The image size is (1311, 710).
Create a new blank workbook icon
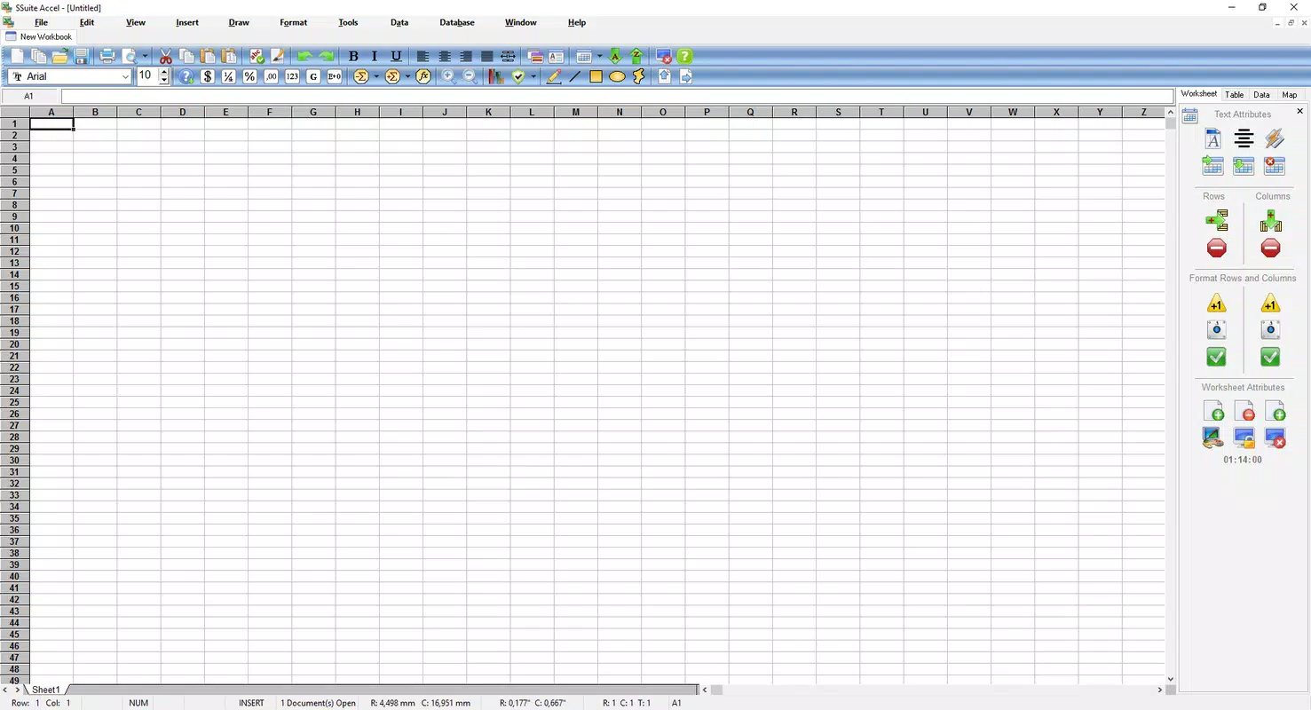(x=17, y=56)
